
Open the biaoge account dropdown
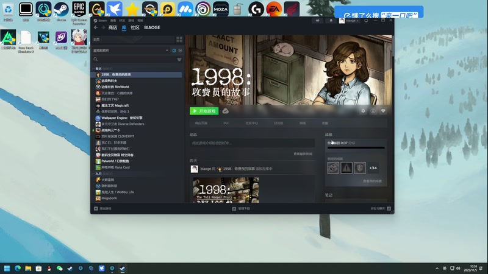[x=350, y=21]
